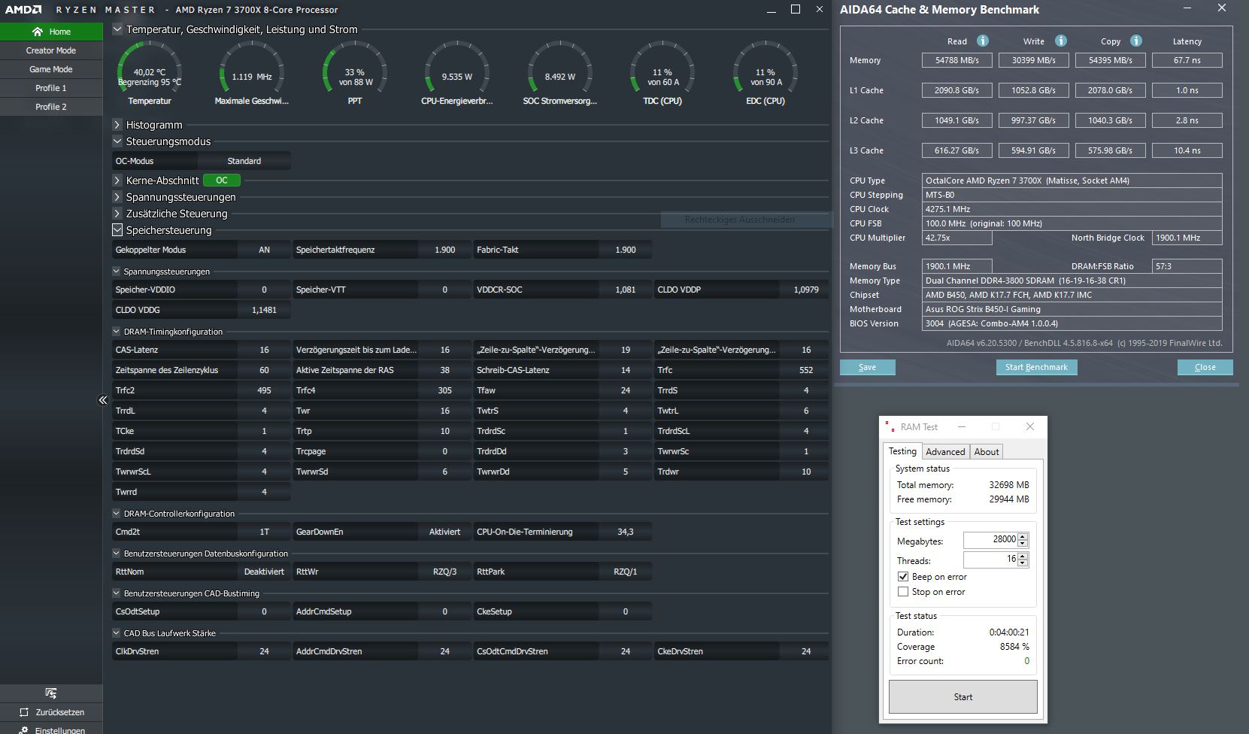Collapse the Temperatur, Geschwindigkeit, Leistung section

pyautogui.click(x=117, y=29)
